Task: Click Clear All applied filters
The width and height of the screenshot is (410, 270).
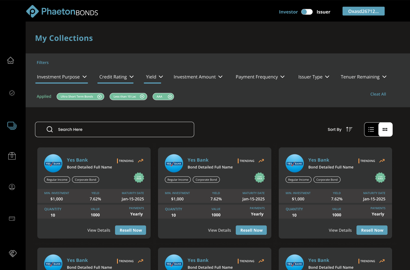Action: (x=378, y=94)
